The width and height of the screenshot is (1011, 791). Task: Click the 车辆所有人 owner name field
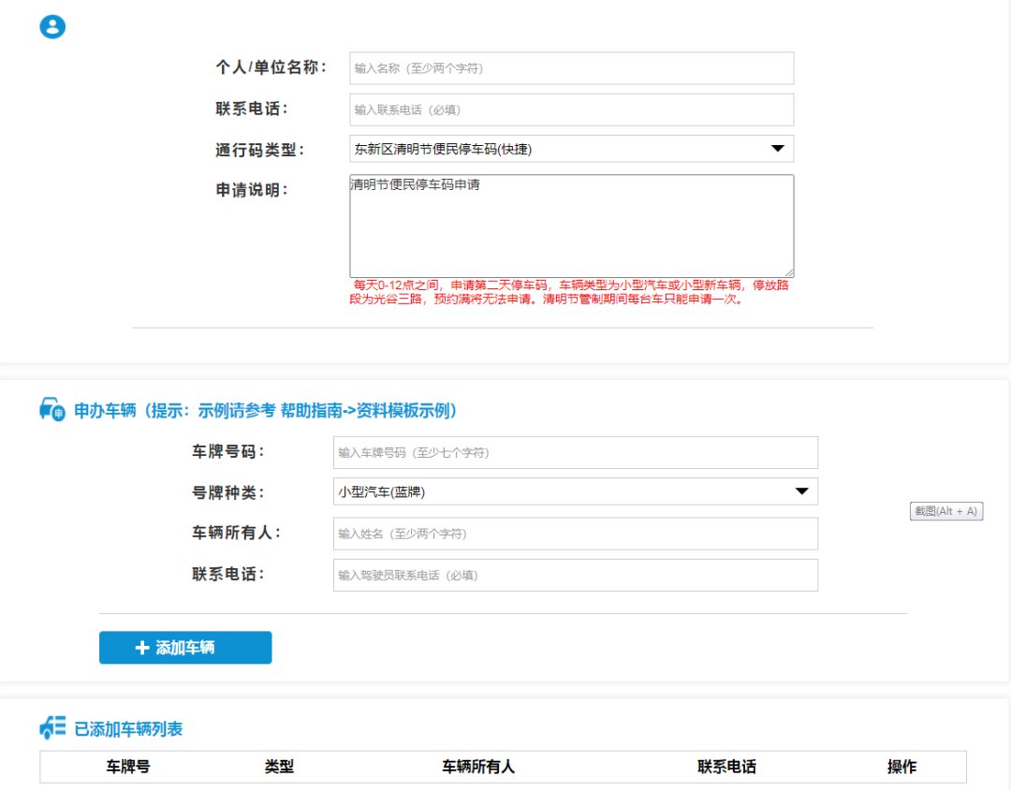[x=572, y=533]
